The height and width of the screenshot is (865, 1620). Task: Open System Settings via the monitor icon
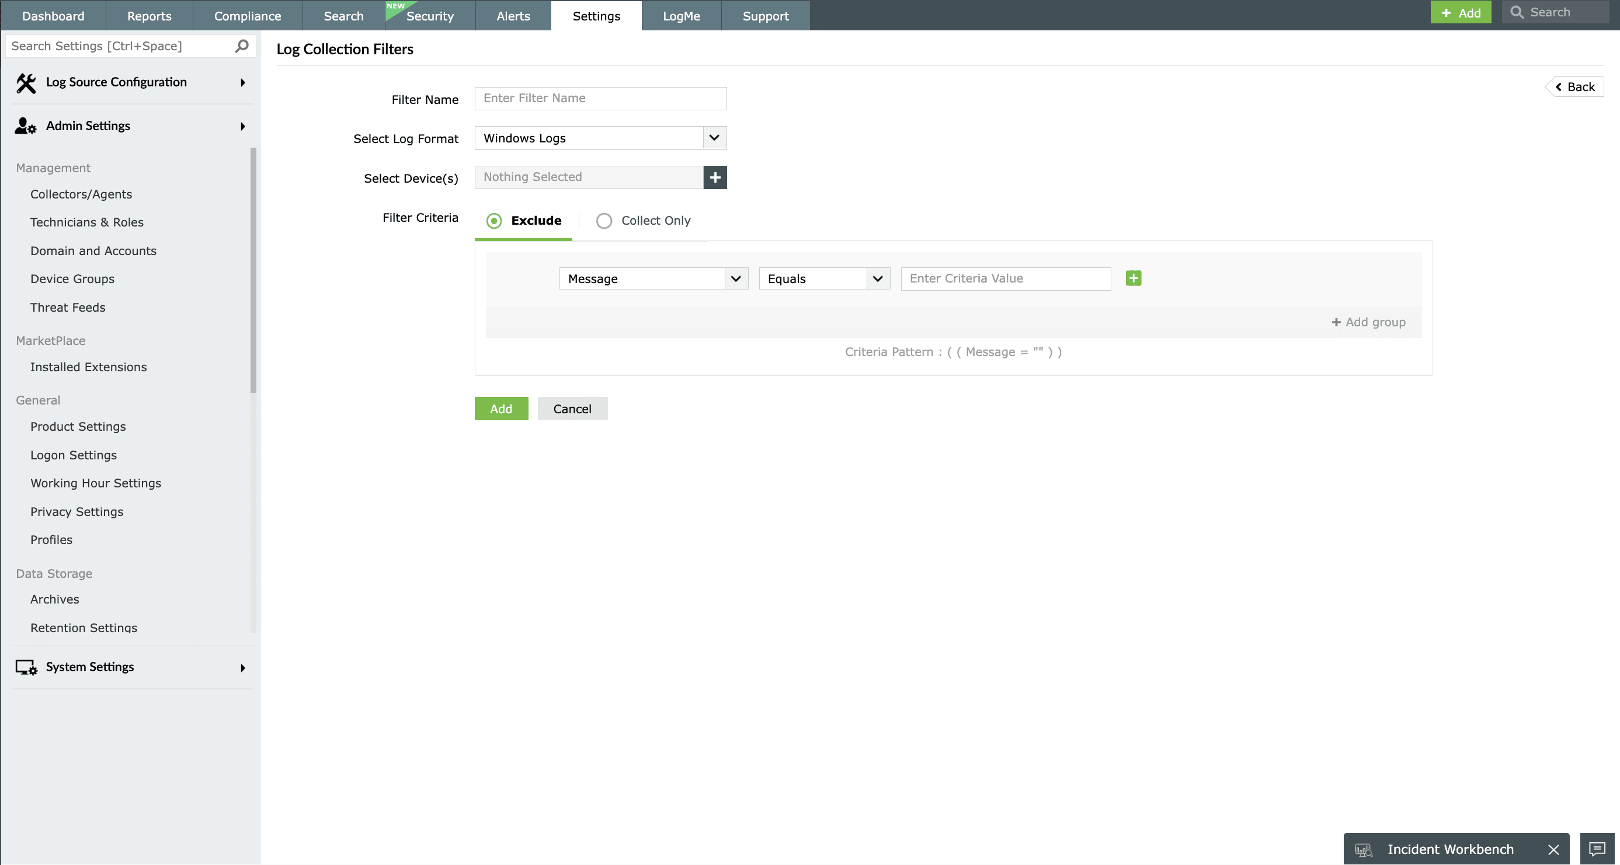click(26, 667)
